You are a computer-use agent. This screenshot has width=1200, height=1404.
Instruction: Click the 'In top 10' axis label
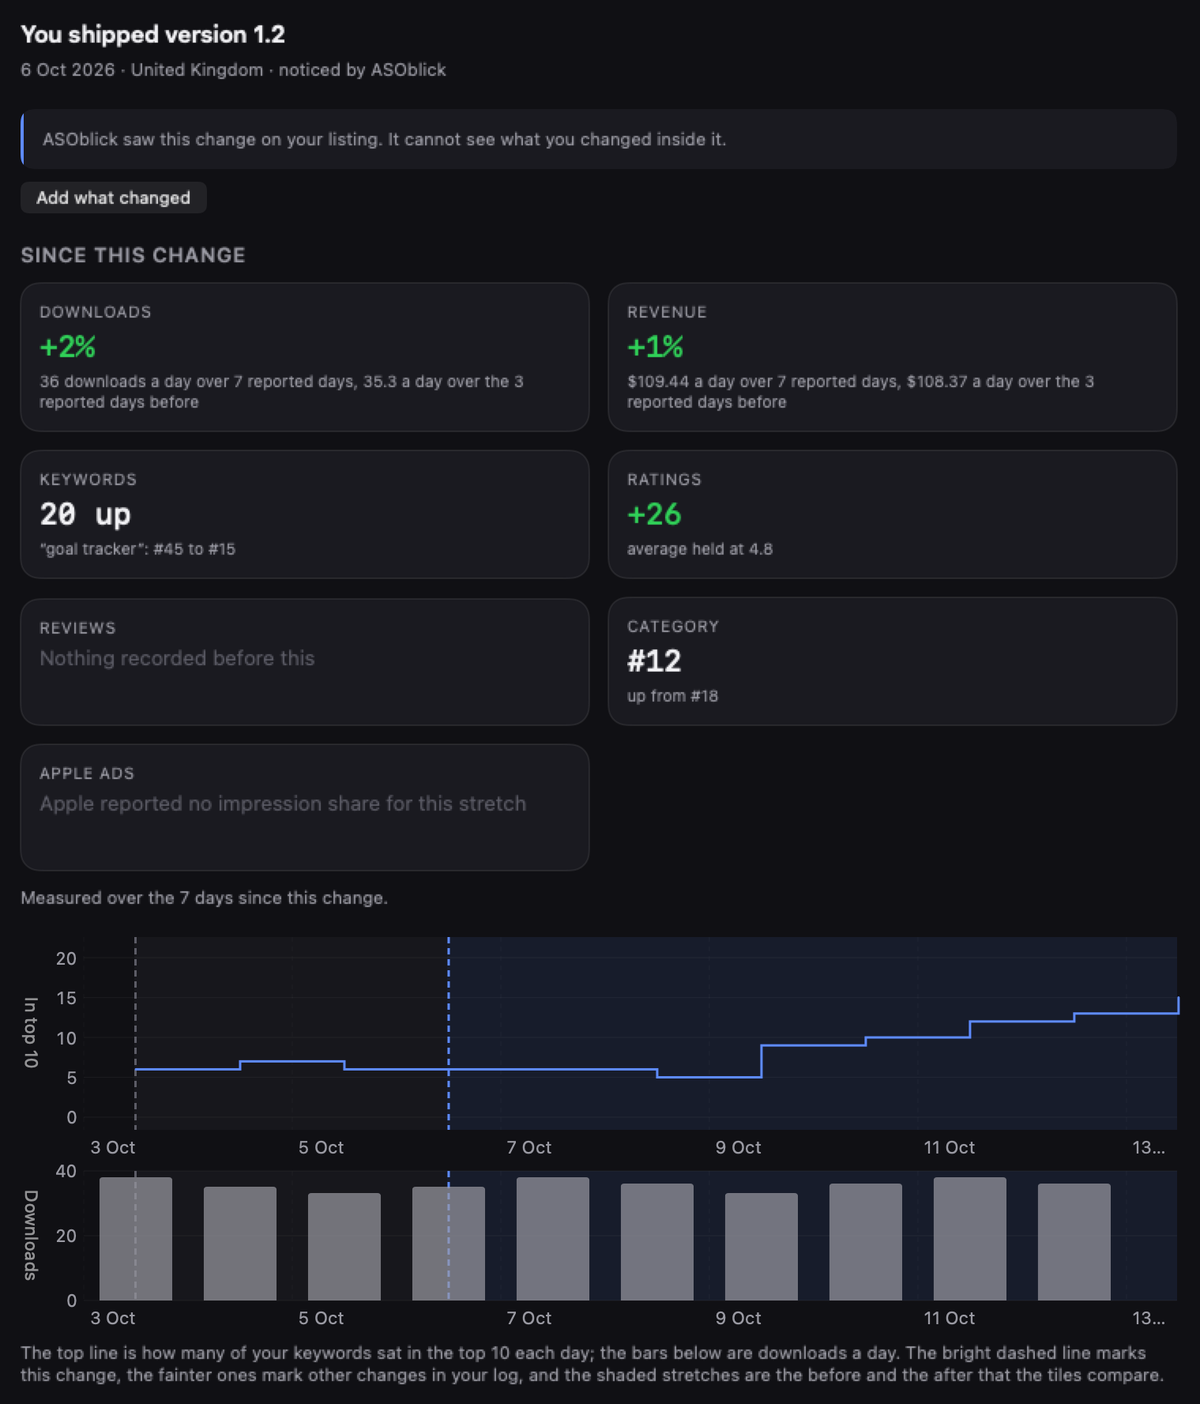pos(30,1033)
